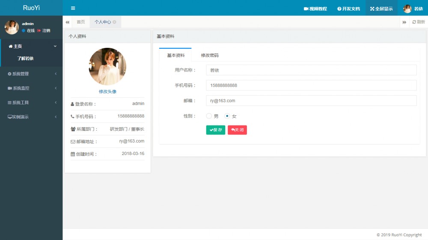Click the RuoYi logo text
Image resolution: width=428 pixels, height=240 pixels.
click(x=31, y=8)
